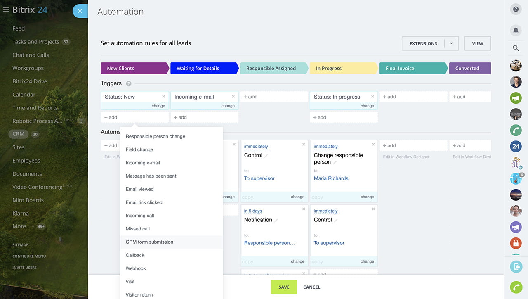Edit name pencil next to Change responsible person

coord(335,163)
